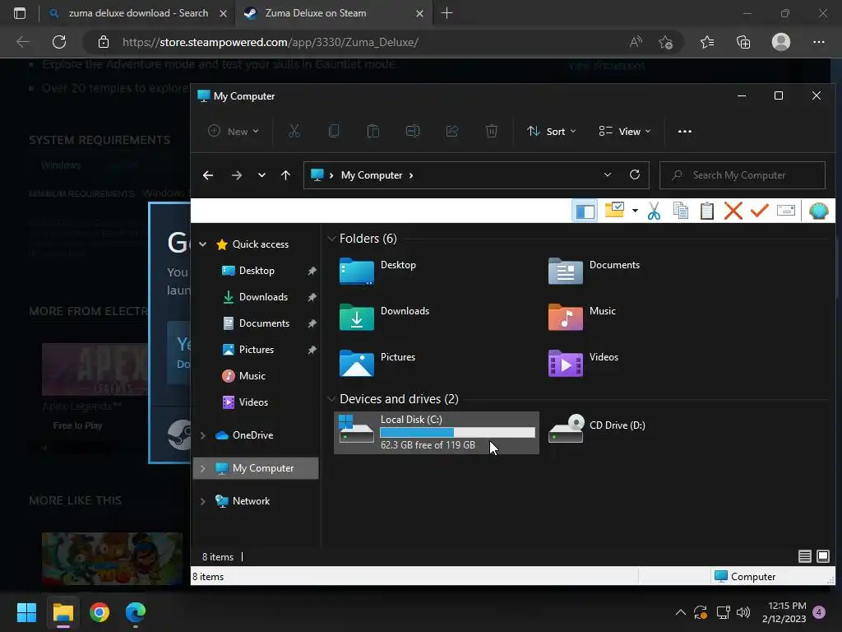Screen dimensions: 842x632
Task: Toggle the navigation pane icon in classic toolbar
Action: [x=585, y=211]
